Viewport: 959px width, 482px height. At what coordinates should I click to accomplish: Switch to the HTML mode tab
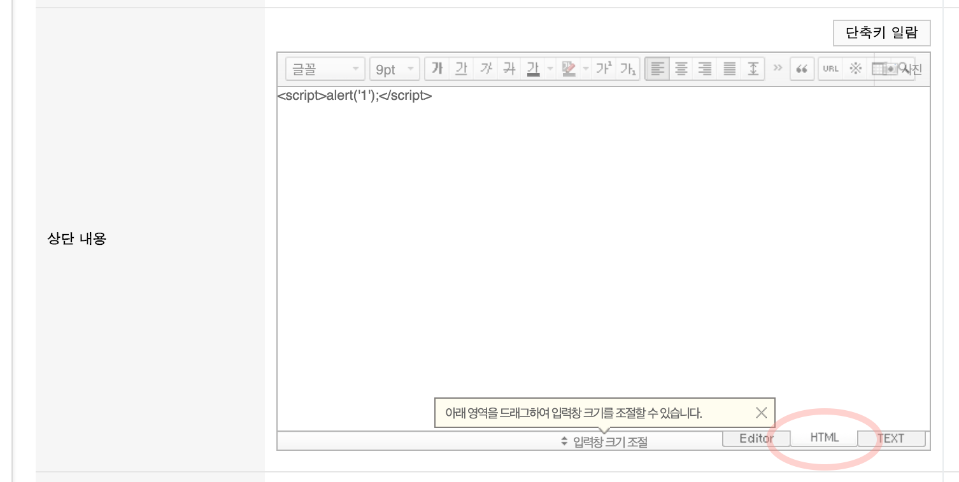(x=824, y=438)
